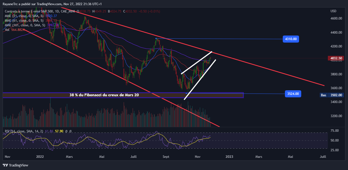Click the 4600.00 price axis value

coord(336,18)
